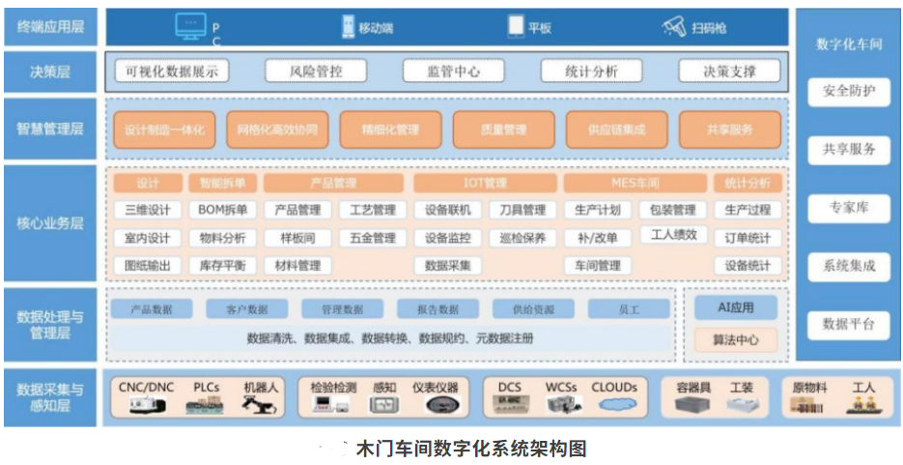Click the workers icon under 工人

click(x=861, y=405)
